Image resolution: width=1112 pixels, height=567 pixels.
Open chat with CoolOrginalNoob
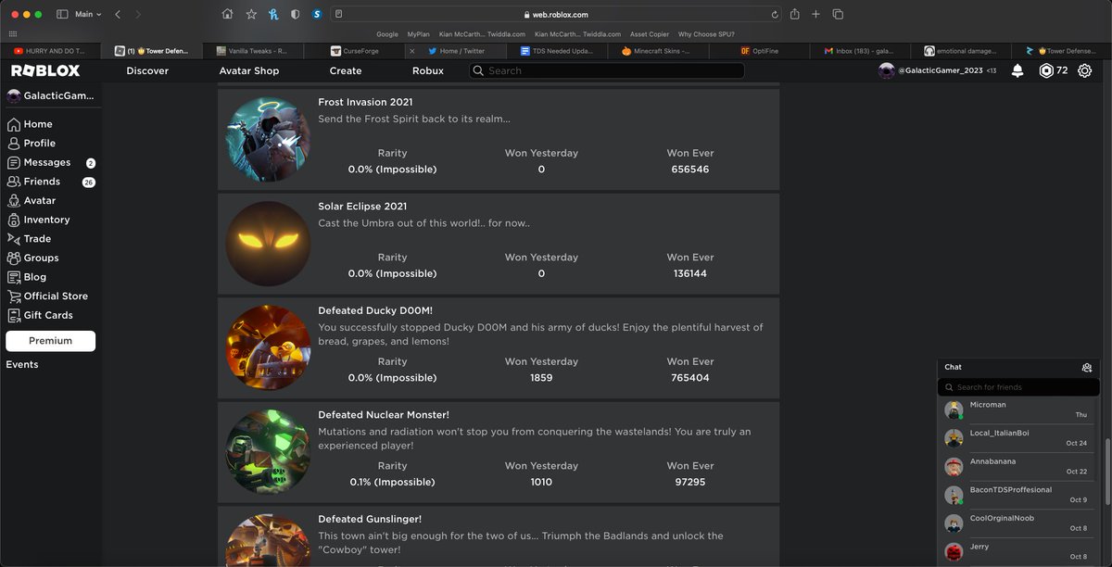tap(1017, 523)
